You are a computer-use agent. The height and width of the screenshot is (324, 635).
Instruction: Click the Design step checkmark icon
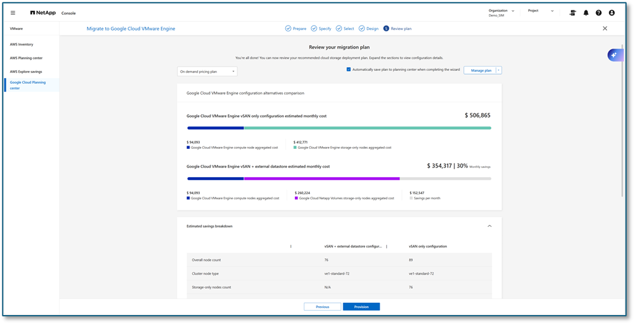[362, 28]
